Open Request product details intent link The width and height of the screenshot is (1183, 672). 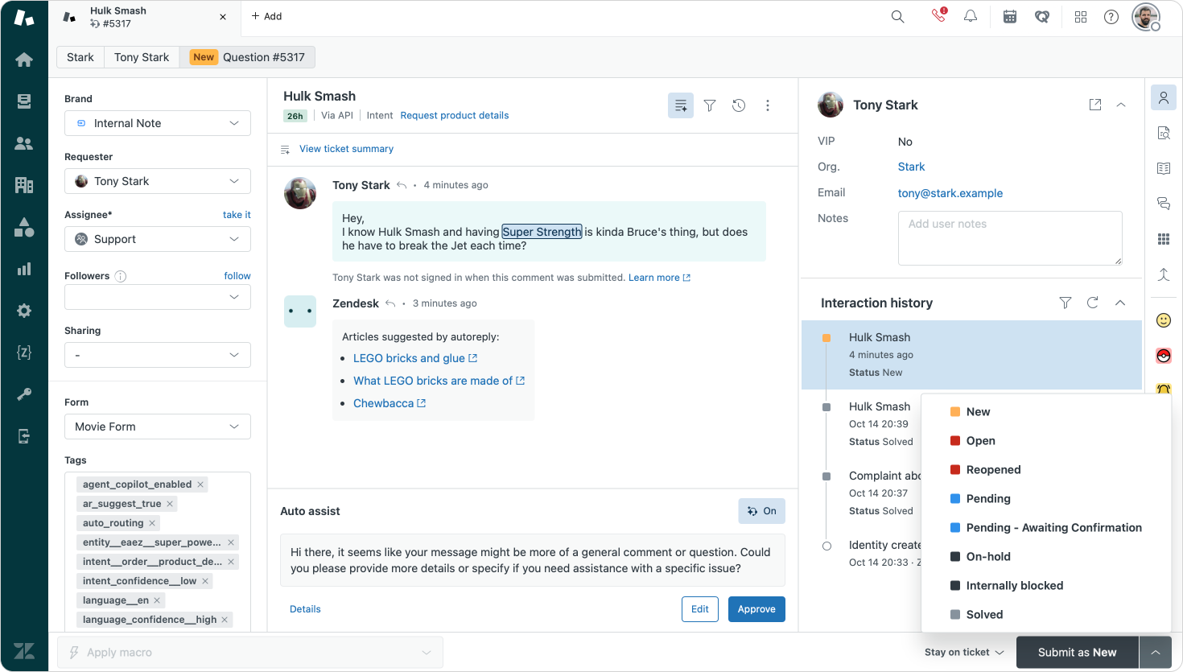(455, 116)
